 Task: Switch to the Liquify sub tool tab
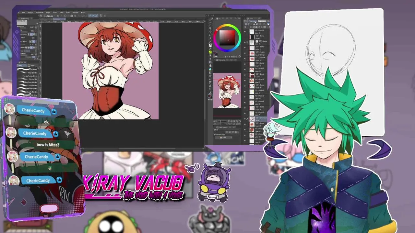tap(33, 65)
